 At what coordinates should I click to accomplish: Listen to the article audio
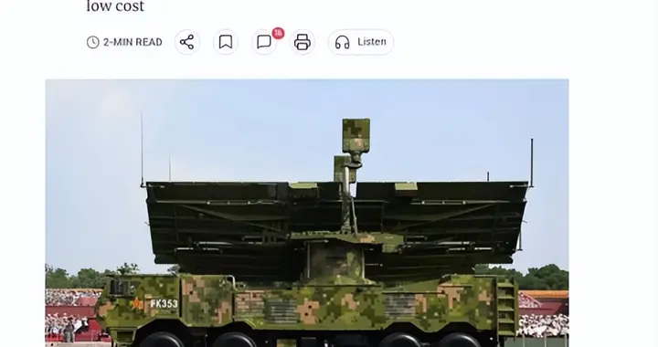(361, 42)
